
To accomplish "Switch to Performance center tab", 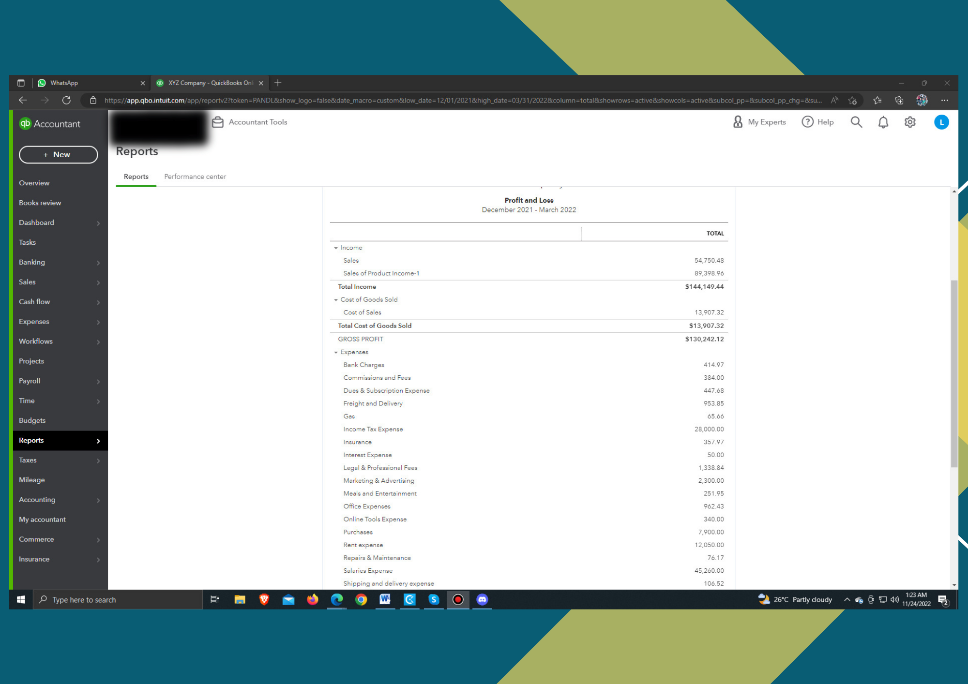I will click(195, 177).
